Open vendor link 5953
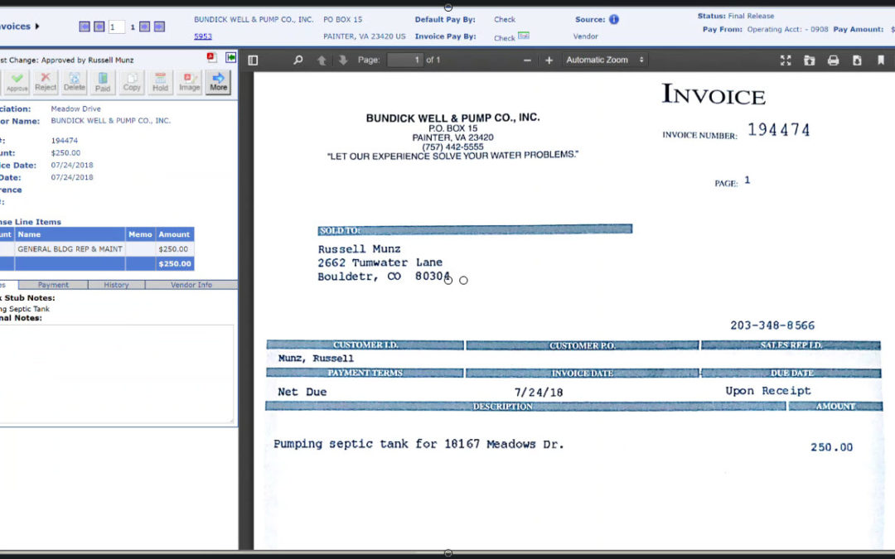The width and height of the screenshot is (895, 559). coord(202,36)
